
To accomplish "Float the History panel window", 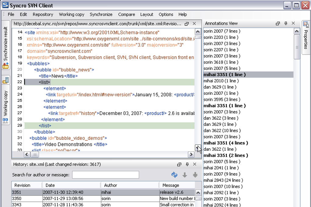I will [x=179, y=164].
